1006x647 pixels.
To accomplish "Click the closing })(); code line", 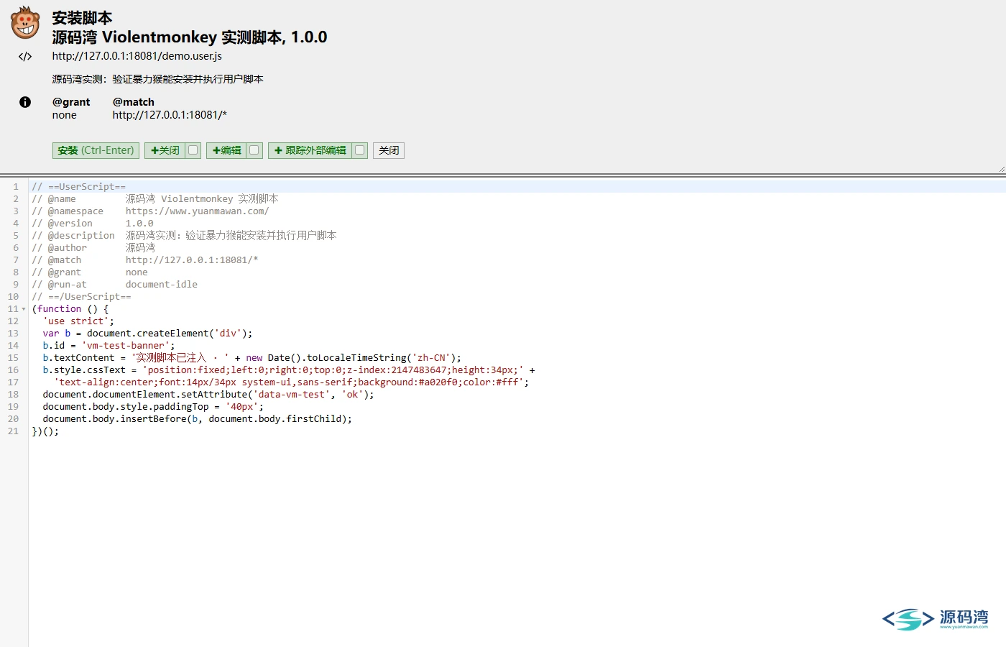I will click(45, 431).
